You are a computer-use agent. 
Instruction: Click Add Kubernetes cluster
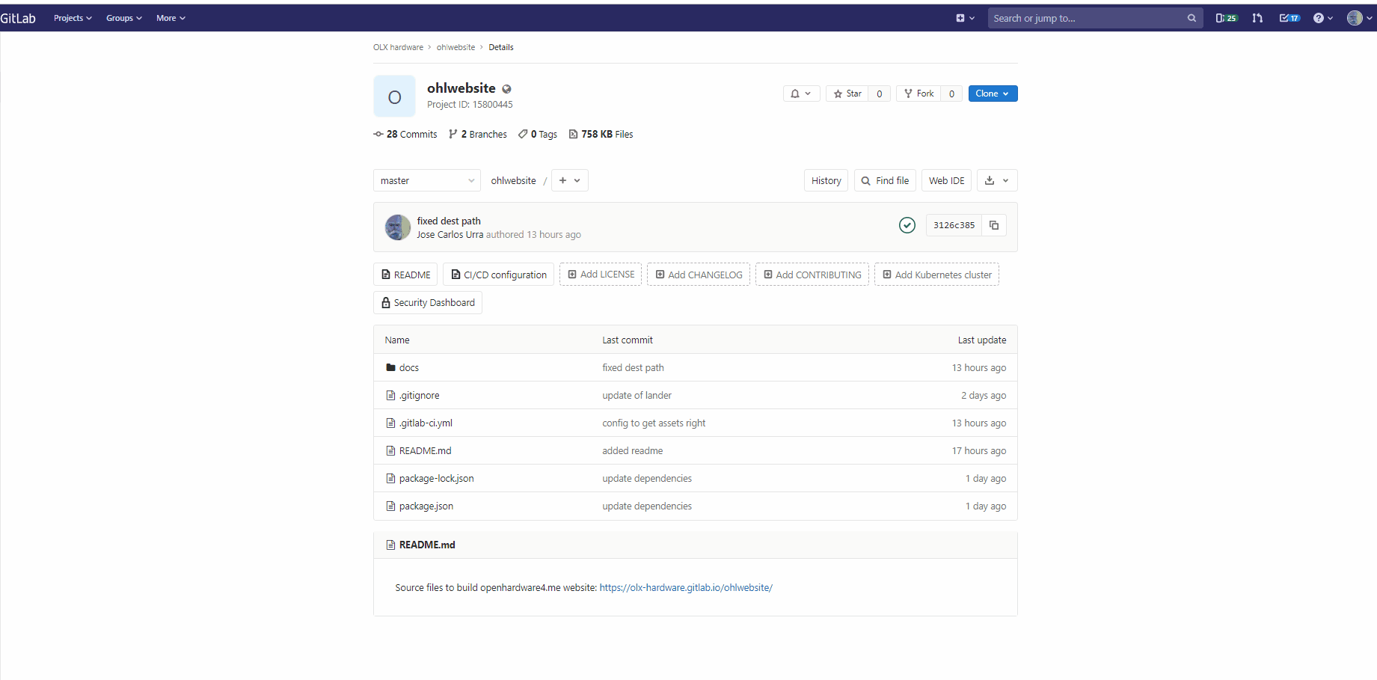(x=936, y=275)
